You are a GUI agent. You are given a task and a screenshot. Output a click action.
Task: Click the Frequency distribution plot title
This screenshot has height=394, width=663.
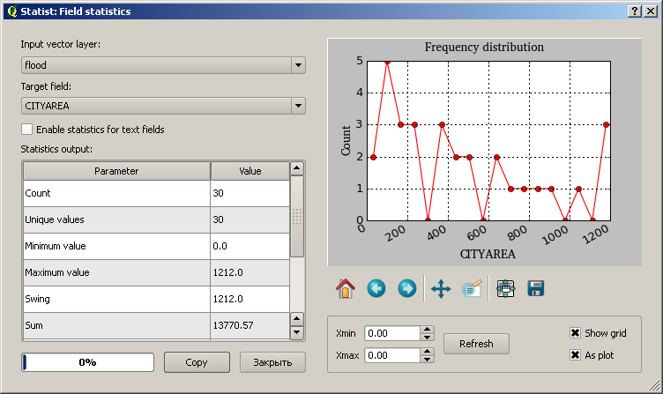click(484, 47)
